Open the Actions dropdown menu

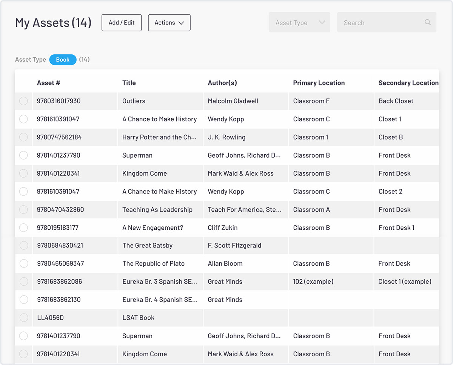169,23
